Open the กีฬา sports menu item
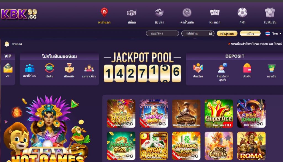The width and height of the screenshot is (283, 162). pyautogui.click(x=242, y=16)
